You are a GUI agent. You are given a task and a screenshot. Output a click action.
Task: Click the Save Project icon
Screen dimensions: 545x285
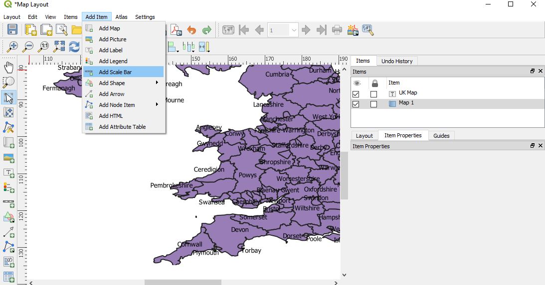(x=12, y=30)
